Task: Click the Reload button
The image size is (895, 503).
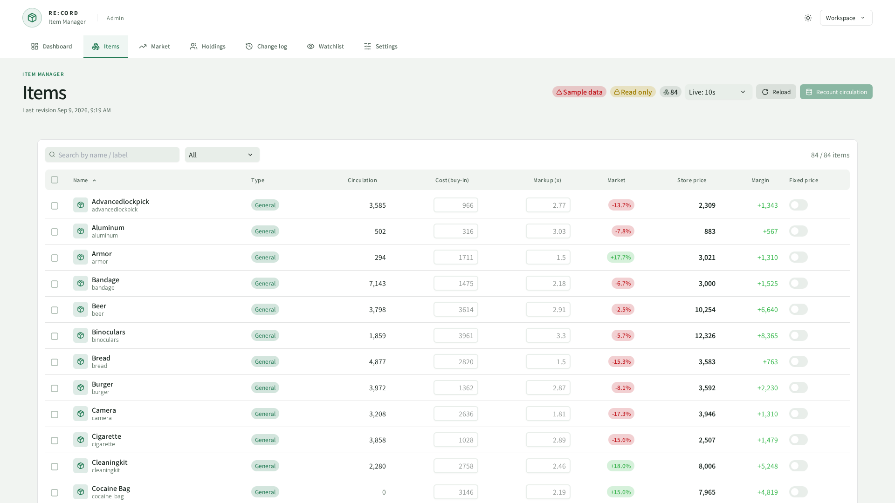Action: (x=776, y=92)
